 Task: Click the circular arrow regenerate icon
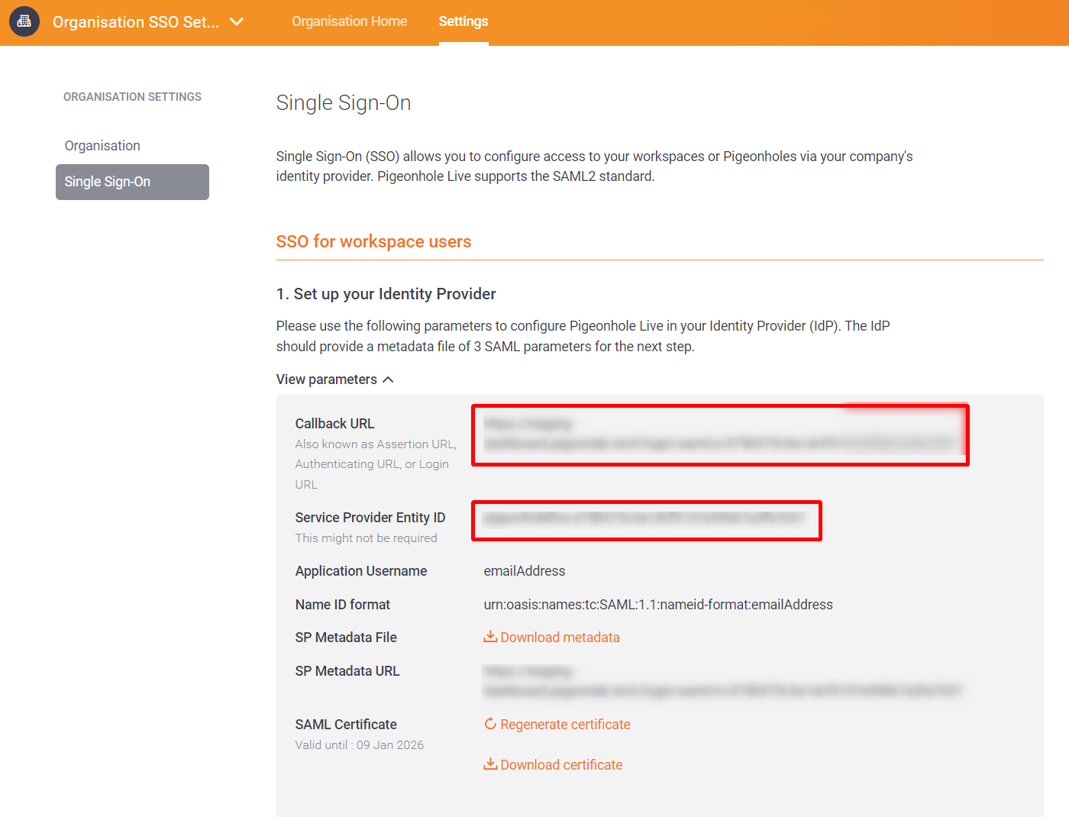pyautogui.click(x=490, y=724)
